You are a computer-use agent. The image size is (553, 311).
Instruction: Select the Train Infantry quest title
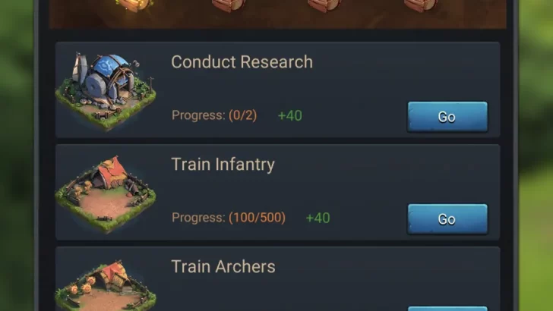pyautogui.click(x=223, y=165)
